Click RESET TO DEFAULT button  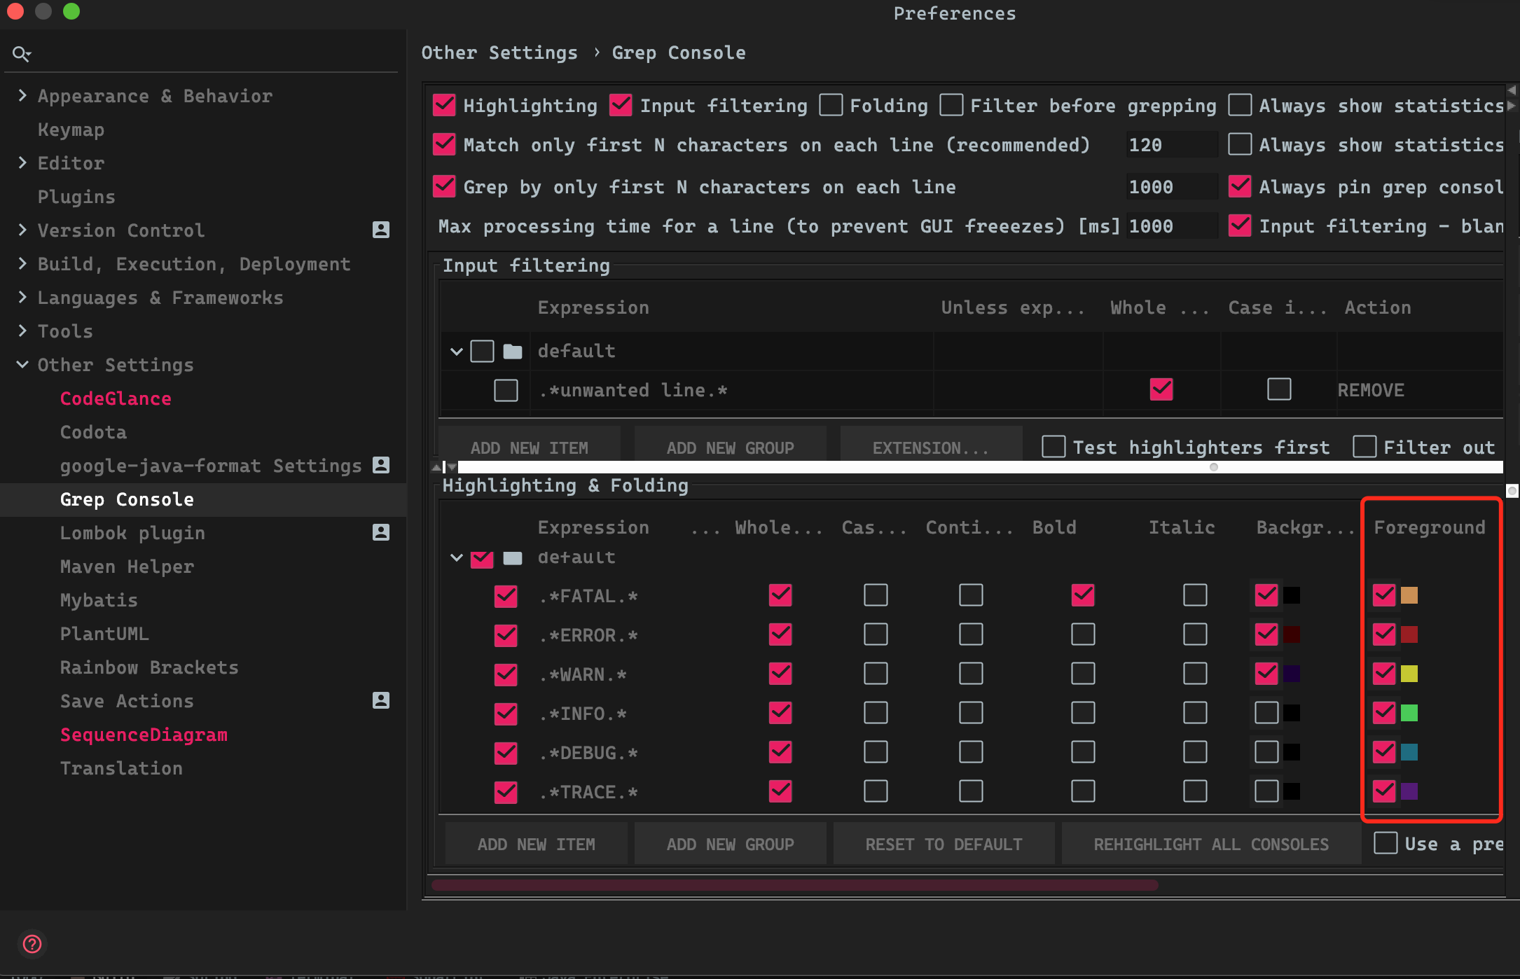tap(944, 845)
